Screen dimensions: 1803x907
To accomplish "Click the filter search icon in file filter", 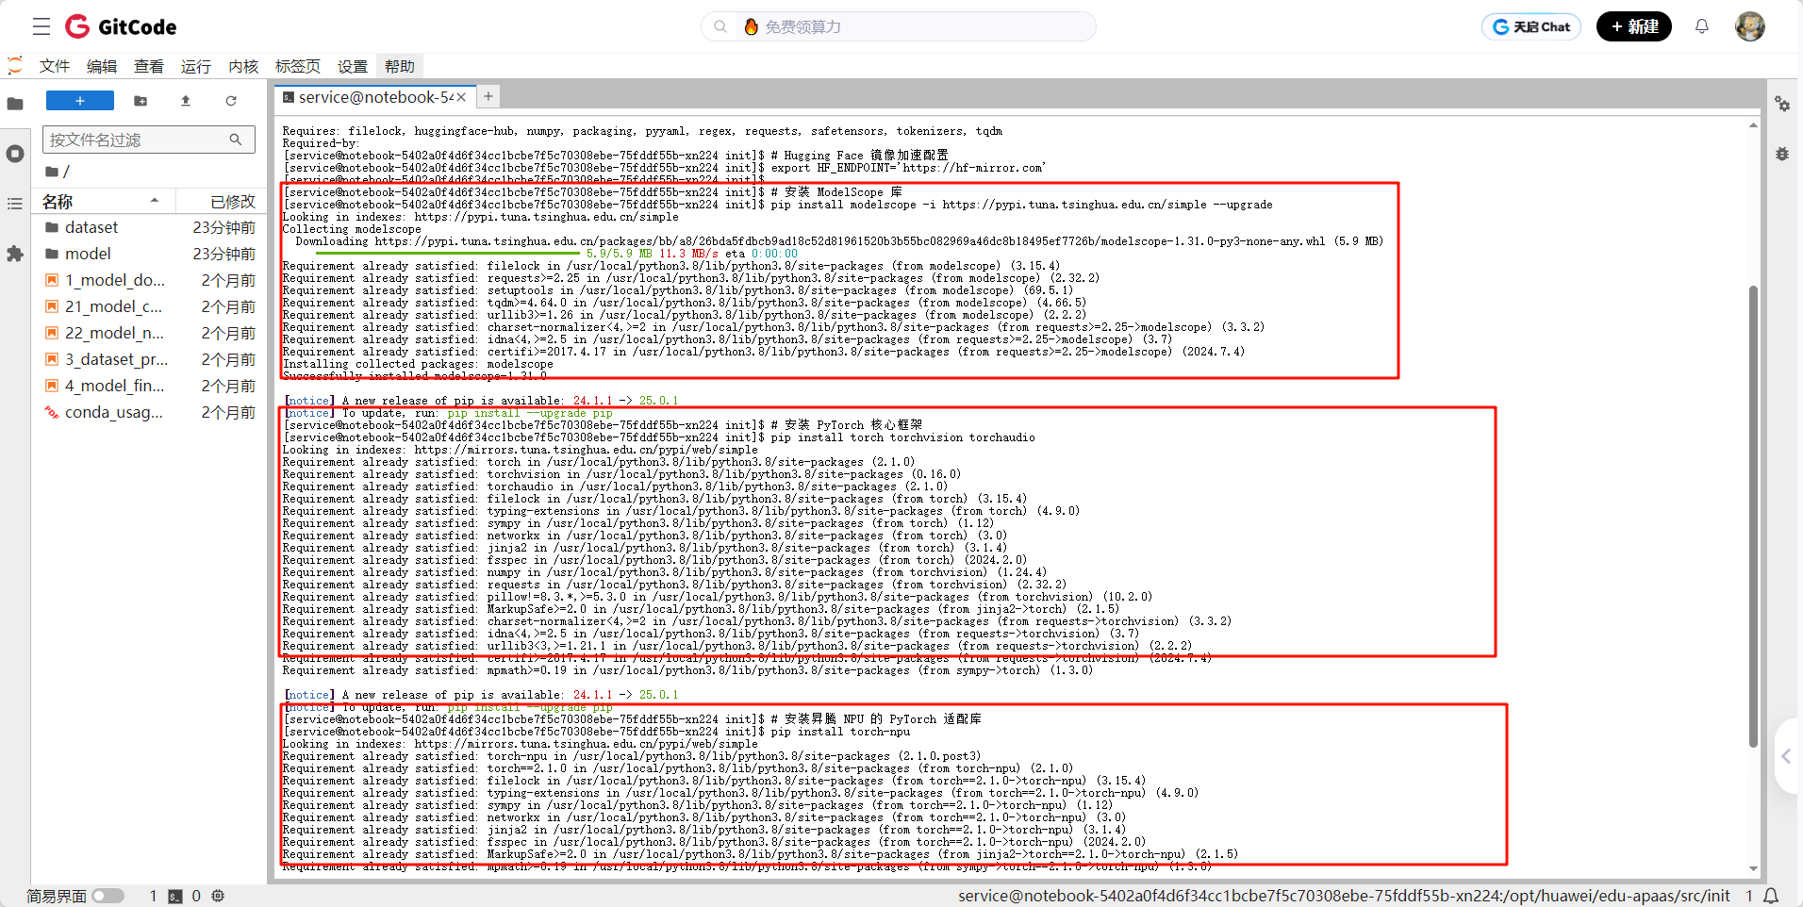I will (236, 140).
